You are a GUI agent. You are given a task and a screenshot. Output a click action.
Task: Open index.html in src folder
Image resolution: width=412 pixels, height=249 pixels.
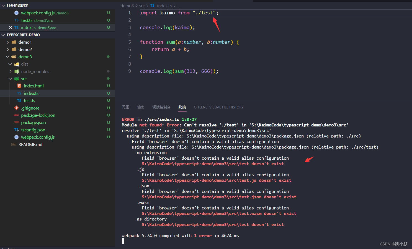pyautogui.click(x=34, y=86)
